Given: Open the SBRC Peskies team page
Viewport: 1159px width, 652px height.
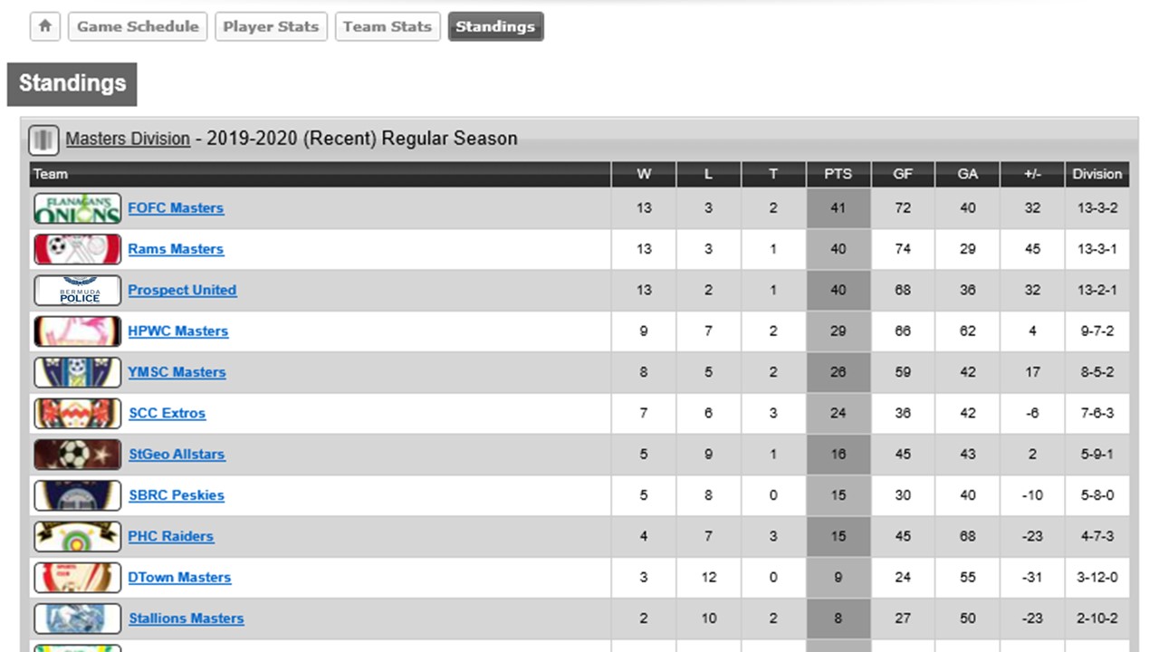Looking at the screenshot, I should (176, 495).
